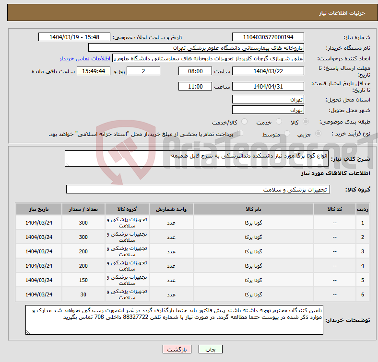This screenshot has height=362, width=378.
Task: Click request creator name field
Action: click(208, 58)
